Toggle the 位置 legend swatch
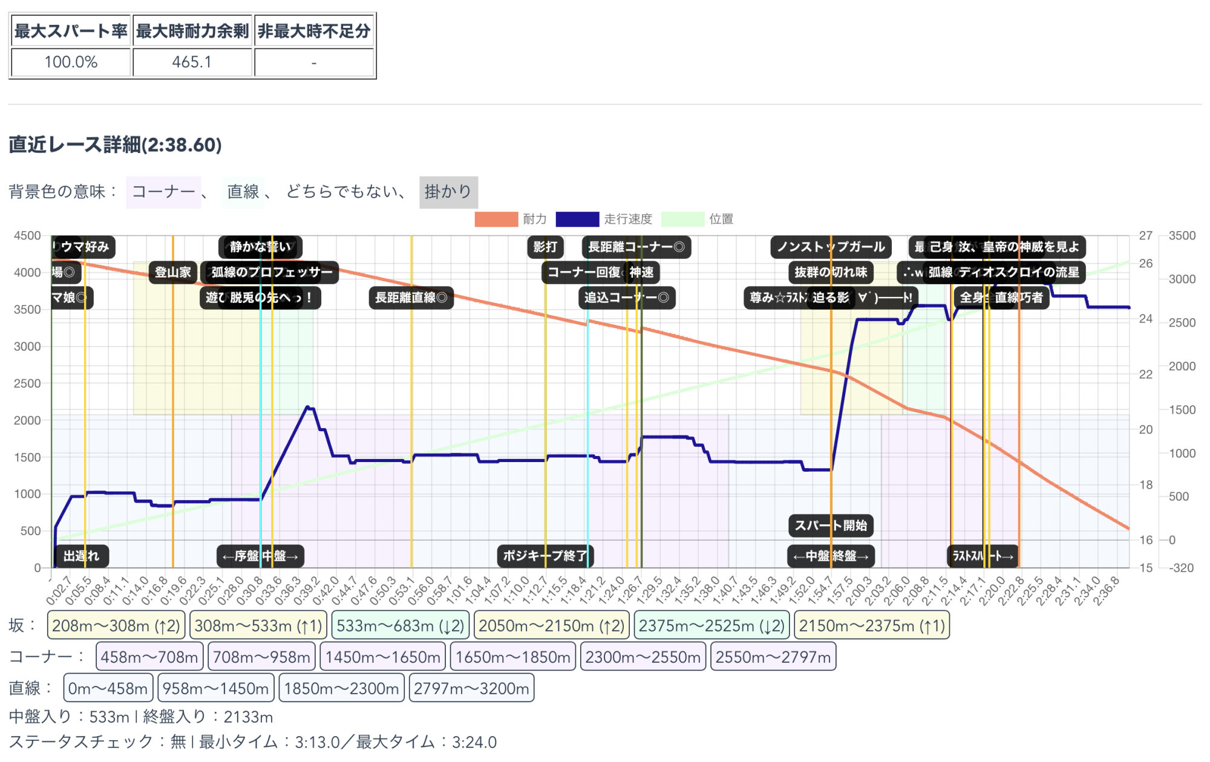The width and height of the screenshot is (1210, 762). (682, 219)
